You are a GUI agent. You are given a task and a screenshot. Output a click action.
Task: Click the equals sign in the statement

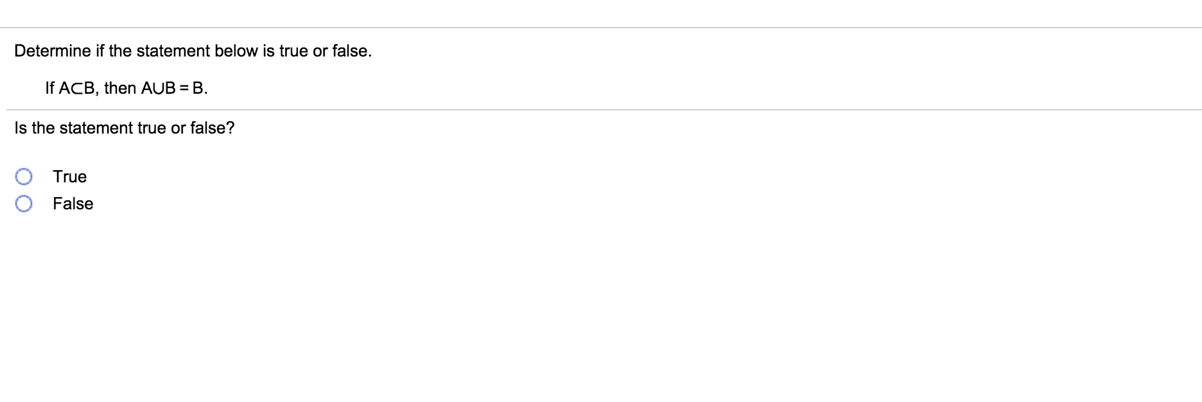pos(184,89)
